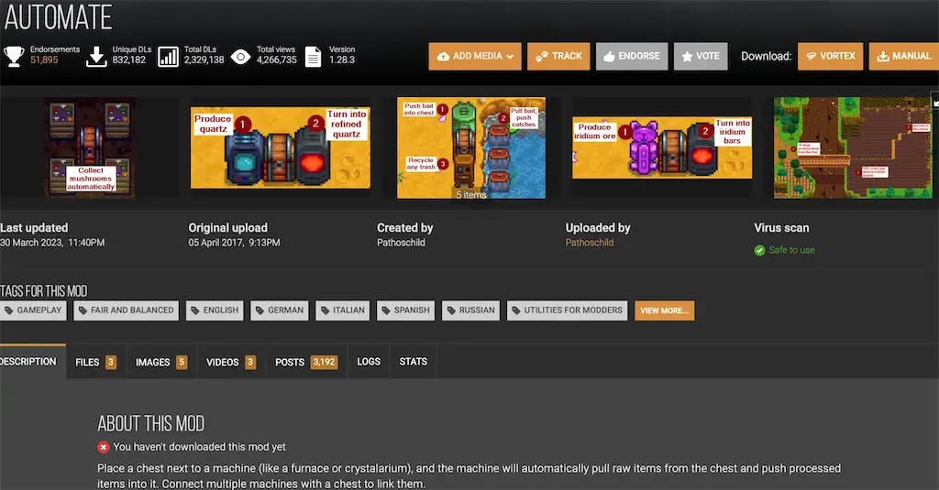Click the Unique DLs value 832,182
Image resolution: width=939 pixels, height=490 pixels.
tap(128, 60)
